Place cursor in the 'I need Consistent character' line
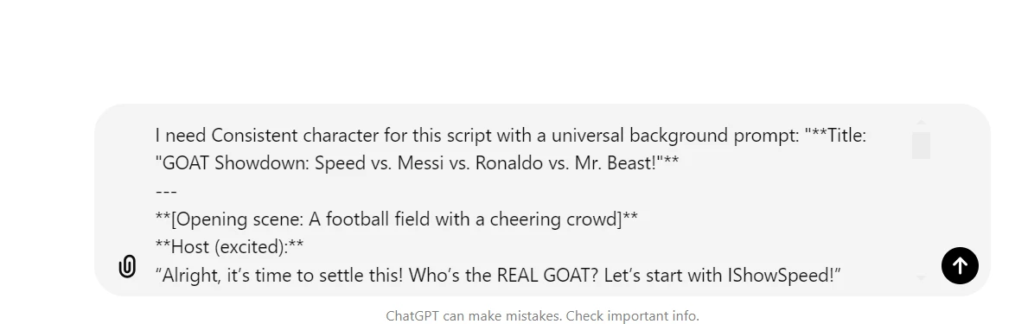 coord(511,135)
